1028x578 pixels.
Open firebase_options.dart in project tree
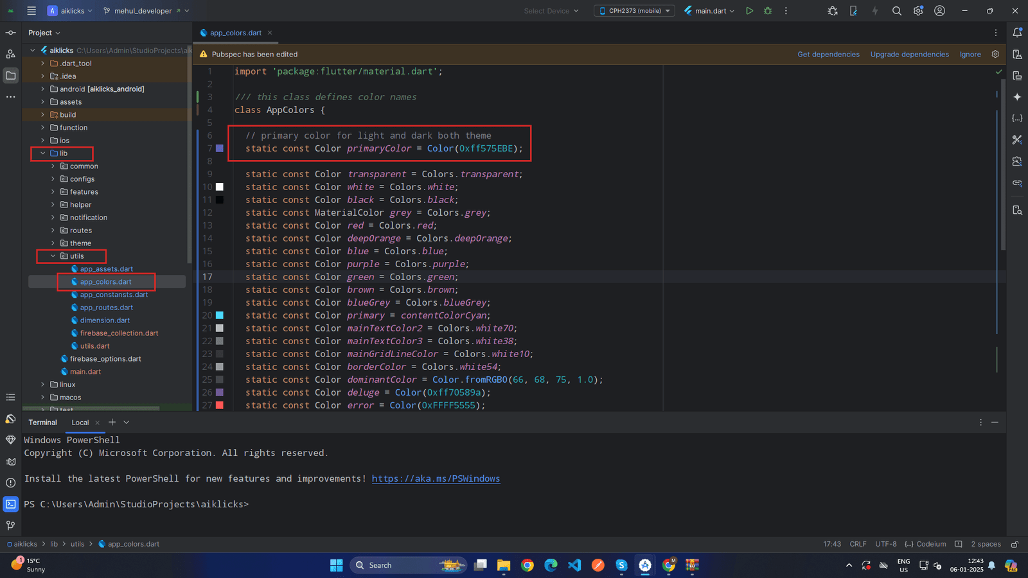(x=105, y=359)
